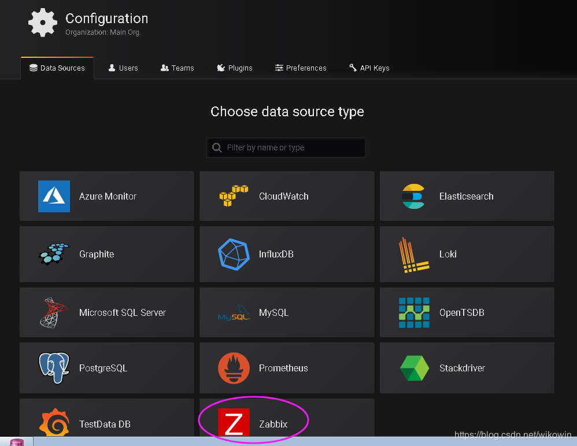Open the API Keys tab
Image resolution: width=577 pixels, height=446 pixels.
tap(369, 68)
